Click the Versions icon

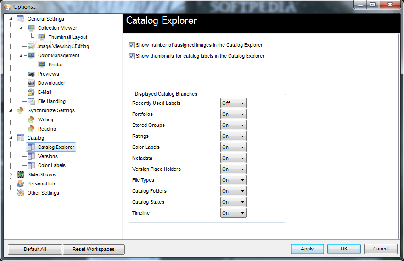point(31,156)
